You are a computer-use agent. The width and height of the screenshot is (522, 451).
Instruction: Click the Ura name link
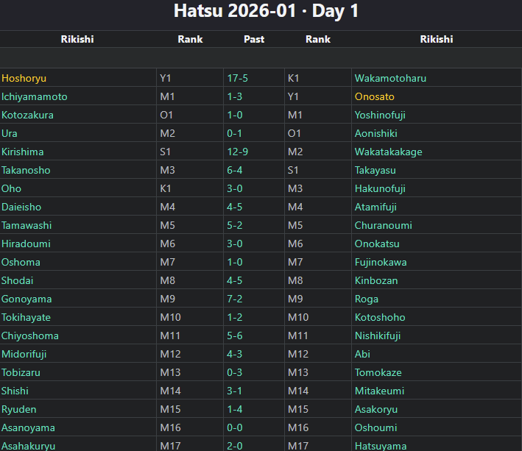pyautogui.click(x=10, y=133)
